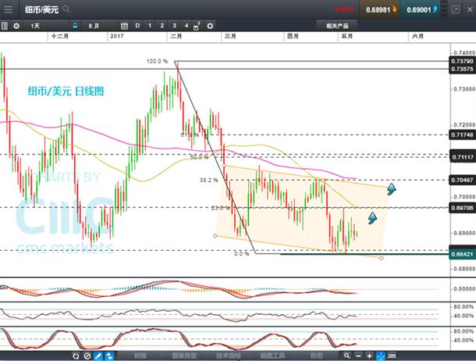Click the 2017 time axis label
476x361 pixels.
point(117,36)
